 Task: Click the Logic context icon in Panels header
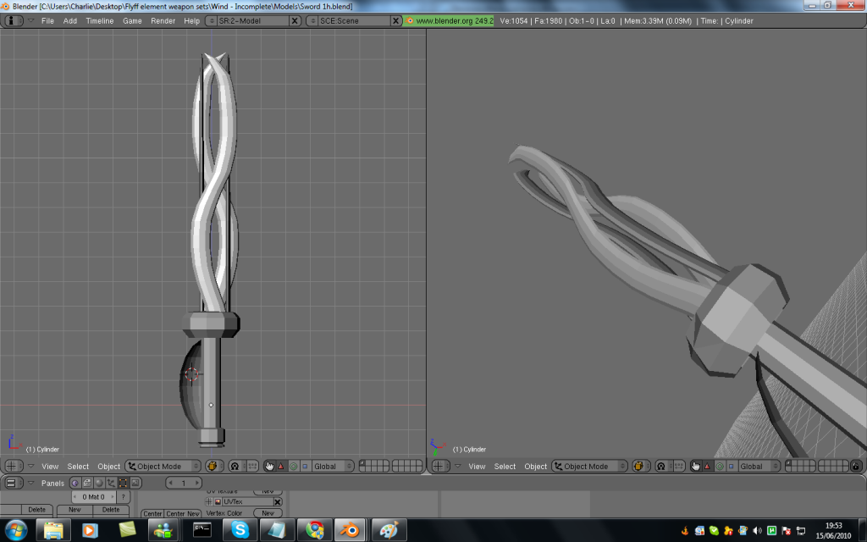pyautogui.click(x=75, y=483)
